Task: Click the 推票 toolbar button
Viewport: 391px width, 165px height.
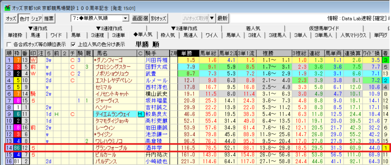Action: coord(49,18)
